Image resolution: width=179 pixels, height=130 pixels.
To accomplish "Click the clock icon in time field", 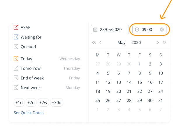I will pyautogui.click(x=137, y=30).
